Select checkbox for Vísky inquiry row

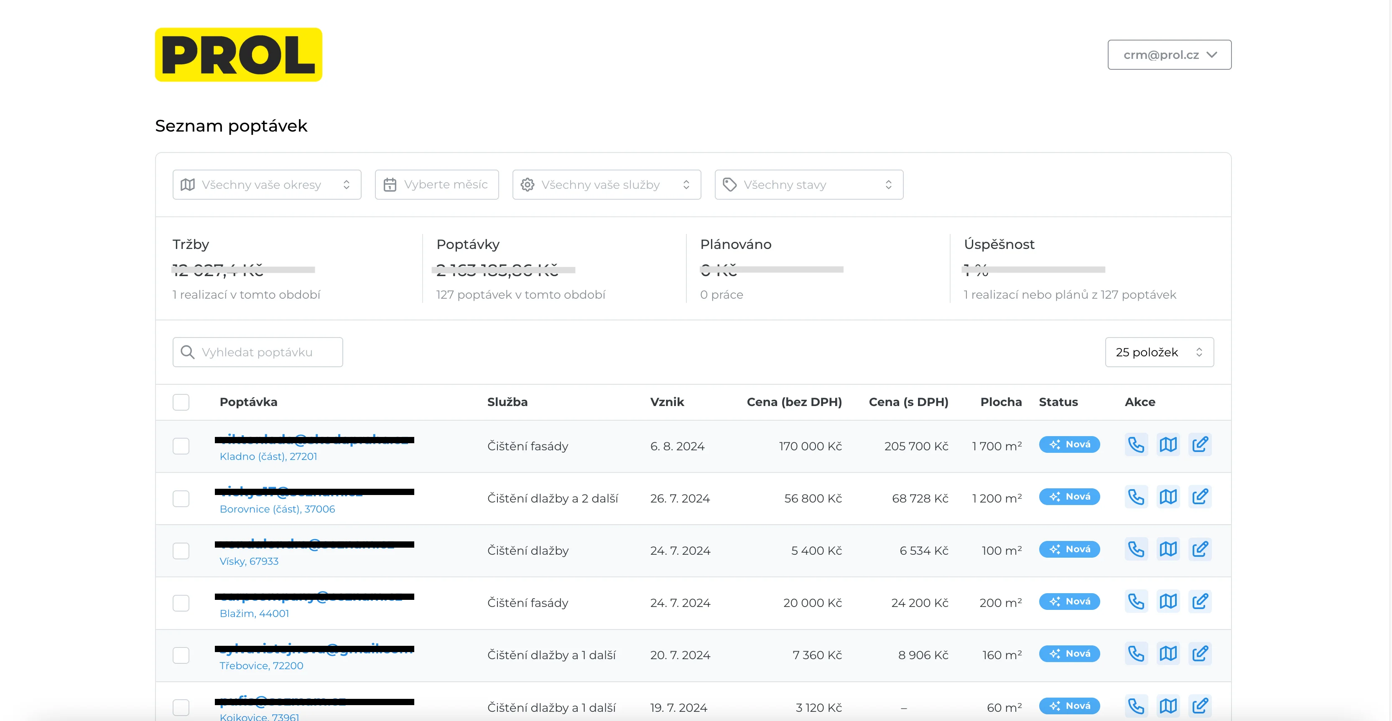pyautogui.click(x=181, y=550)
